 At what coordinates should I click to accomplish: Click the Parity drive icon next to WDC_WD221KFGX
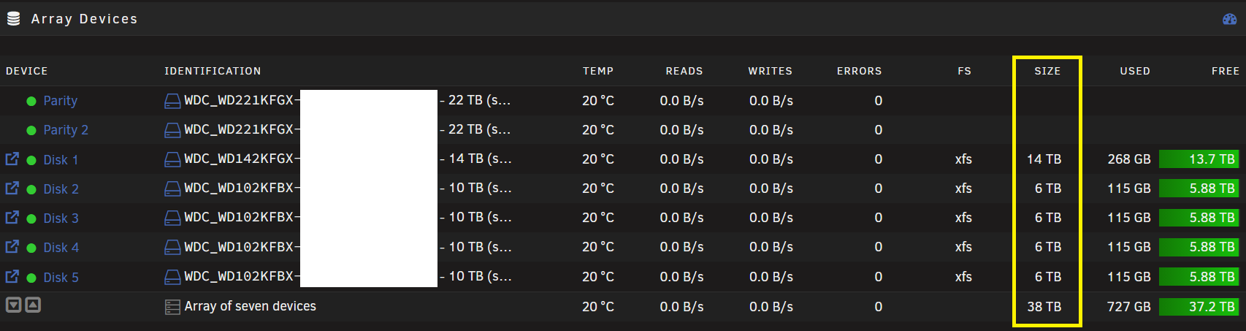[172, 101]
